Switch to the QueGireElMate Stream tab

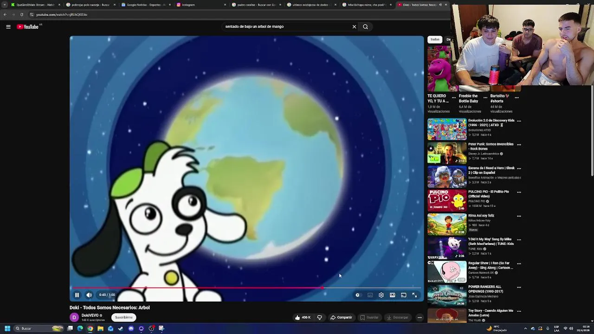click(35, 5)
